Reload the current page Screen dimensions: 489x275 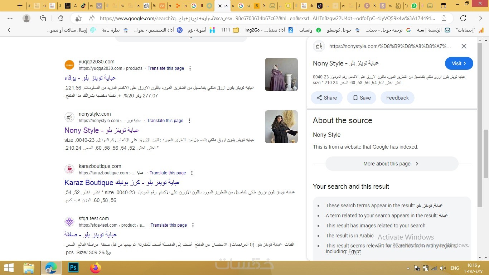tap(463, 18)
